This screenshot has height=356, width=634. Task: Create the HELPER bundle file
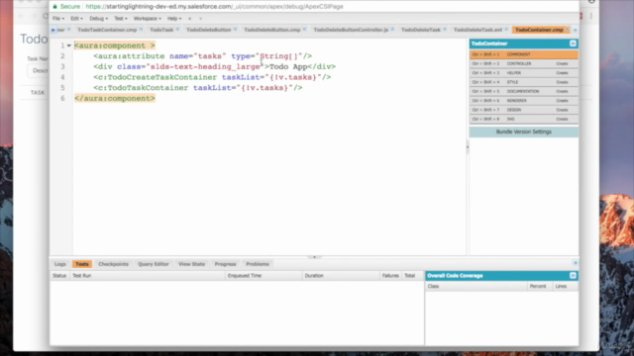[x=562, y=73]
